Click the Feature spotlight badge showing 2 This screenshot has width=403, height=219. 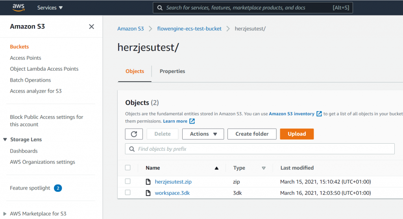(58, 188)
